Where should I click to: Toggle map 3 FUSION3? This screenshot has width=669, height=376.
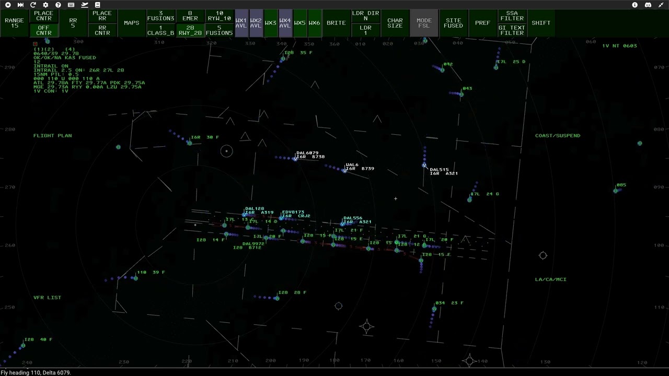[x=161, y=16]
